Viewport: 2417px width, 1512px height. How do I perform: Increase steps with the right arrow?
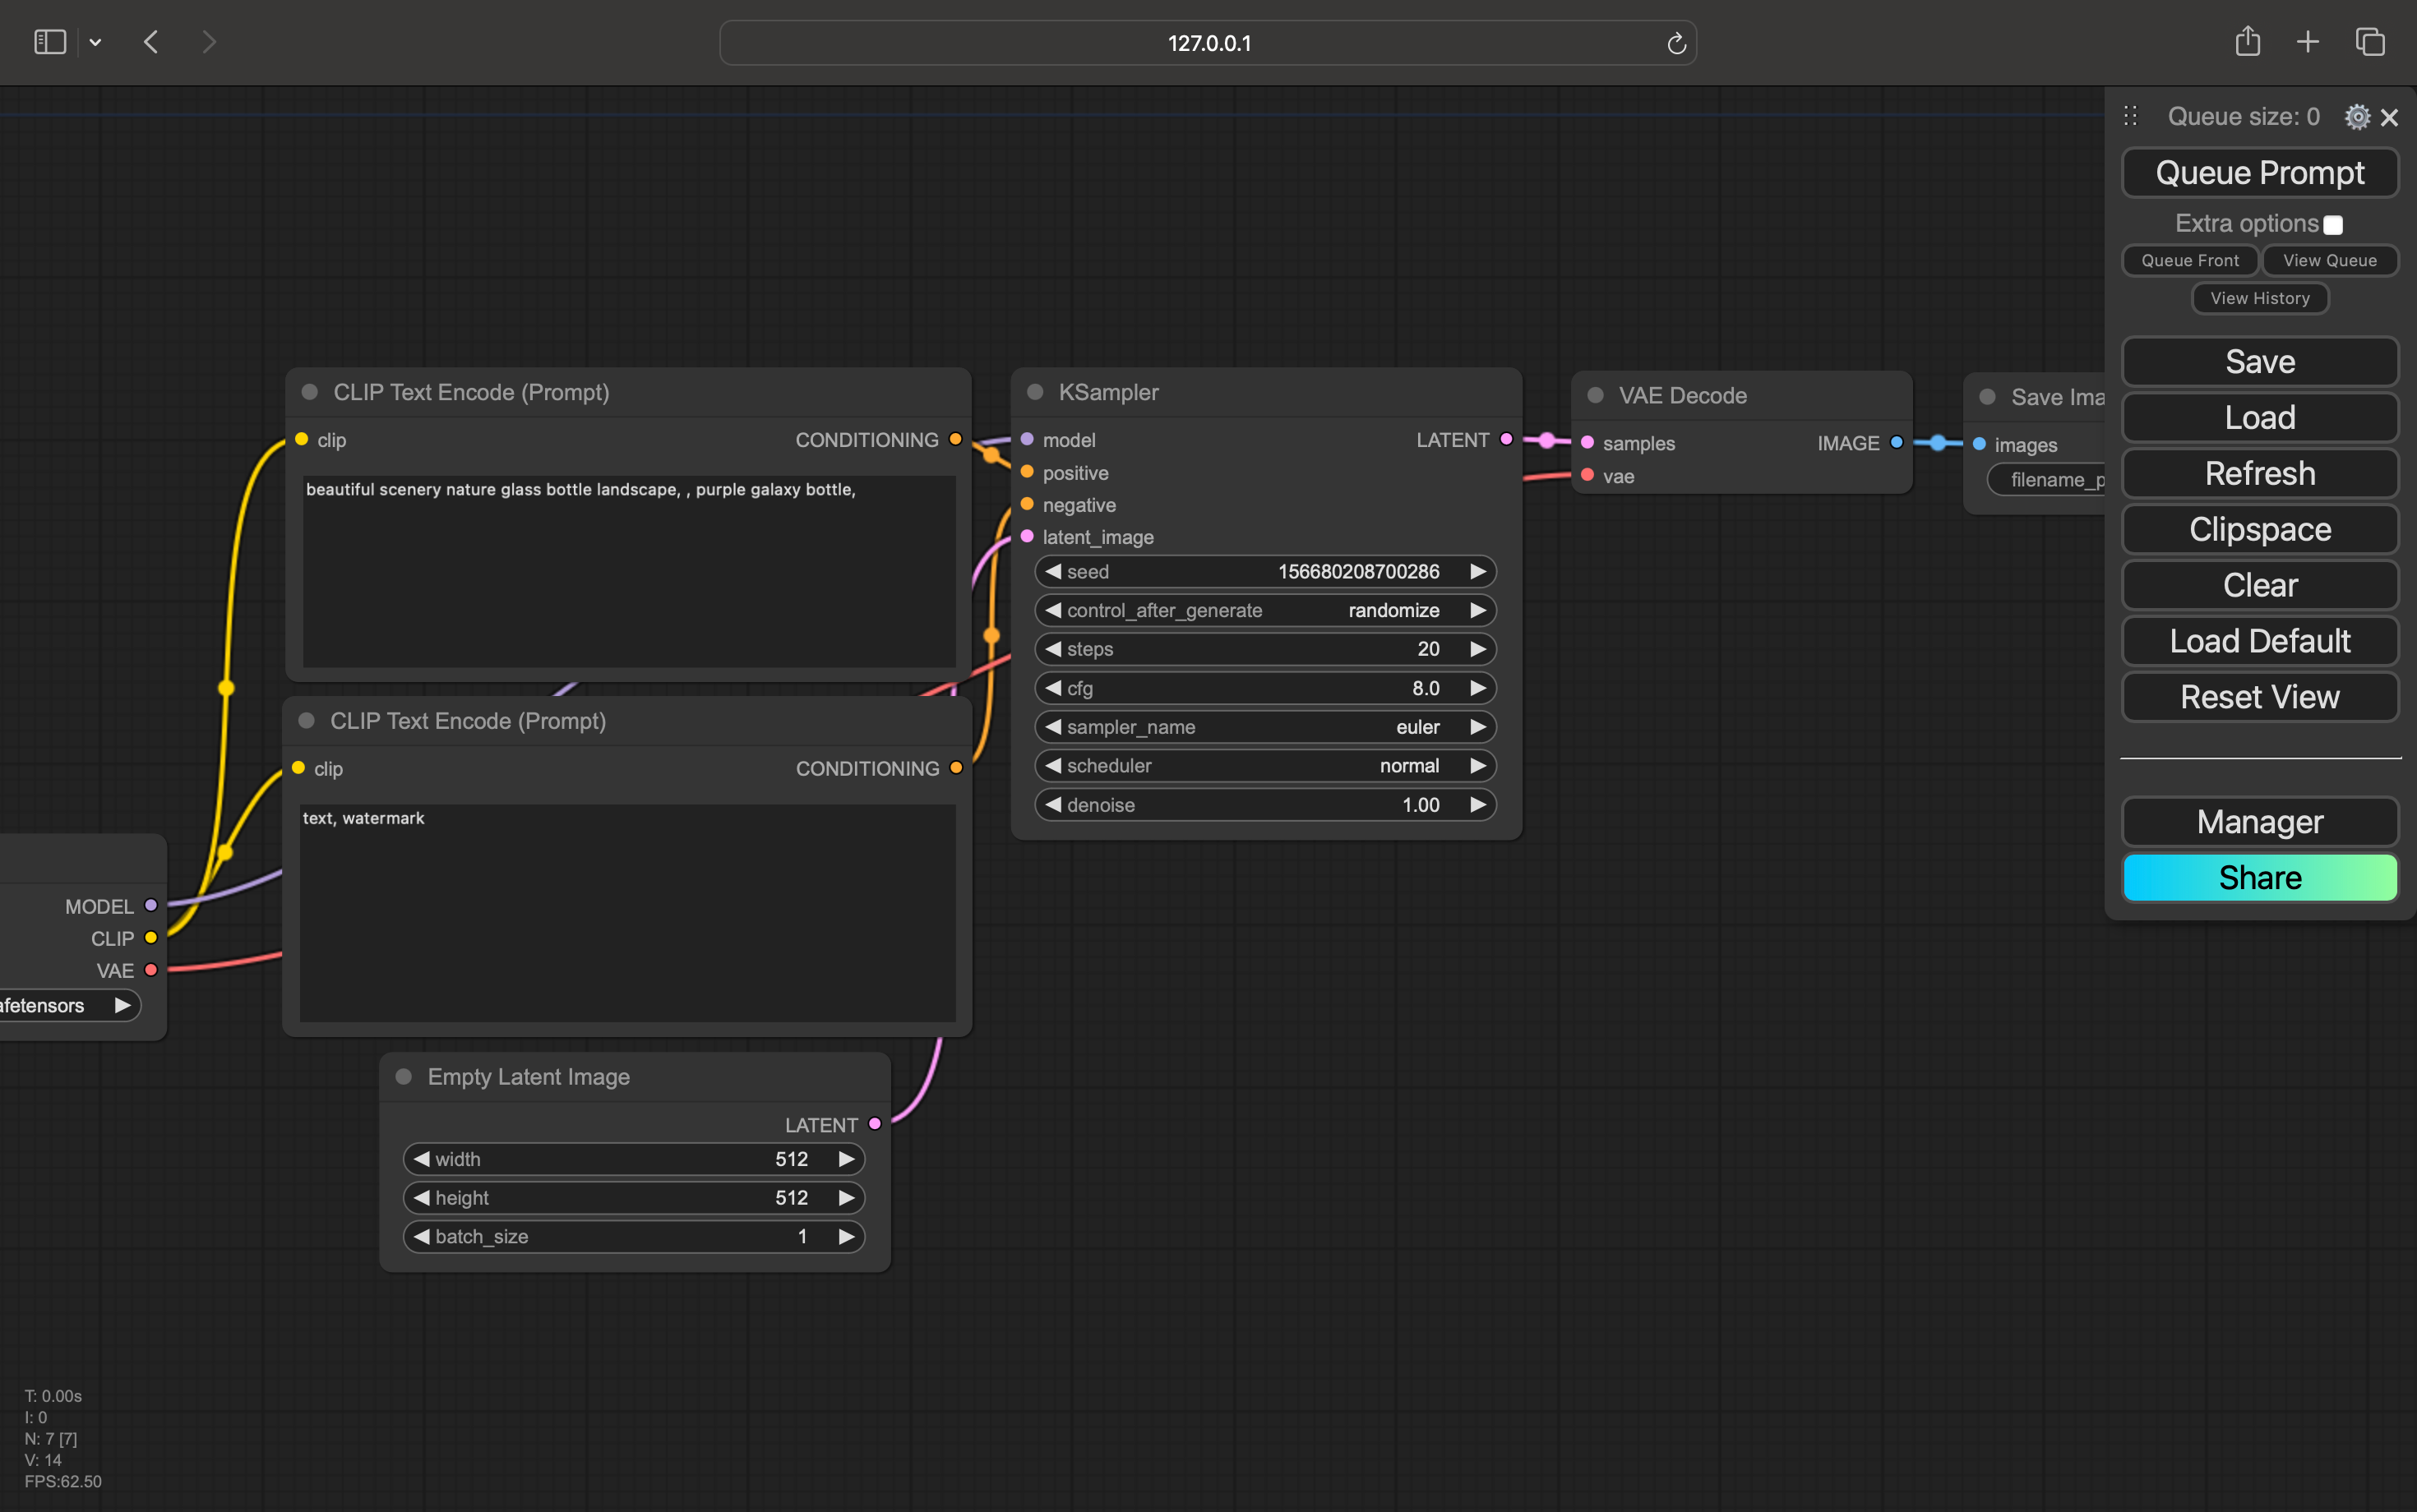coord(1477,649)
